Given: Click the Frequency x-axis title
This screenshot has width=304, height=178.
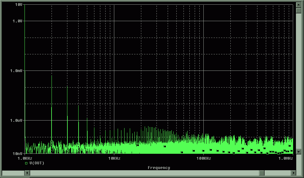Looking at the screenshot, I should (159, 168).
